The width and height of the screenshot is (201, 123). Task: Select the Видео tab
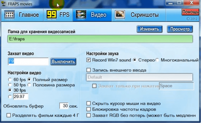click(92, 15)
